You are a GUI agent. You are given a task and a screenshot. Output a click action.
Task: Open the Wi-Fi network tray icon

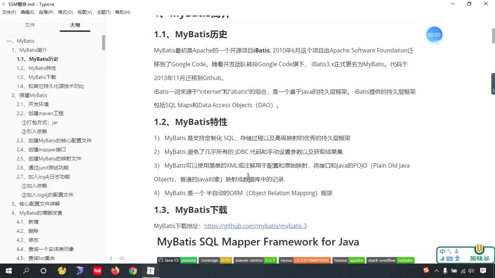(x=463, y=271)
